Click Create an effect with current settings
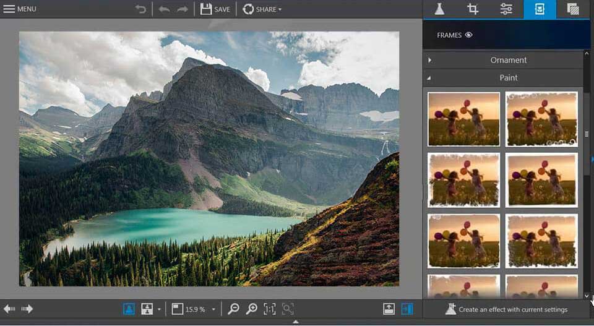The width and height of the screenshot is (594, 326). tap(507, 309)
